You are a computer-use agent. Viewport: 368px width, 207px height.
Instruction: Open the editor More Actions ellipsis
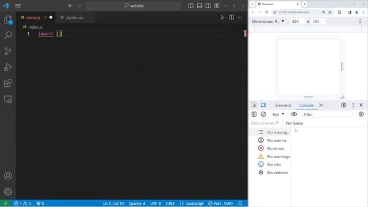click(240, 17)
